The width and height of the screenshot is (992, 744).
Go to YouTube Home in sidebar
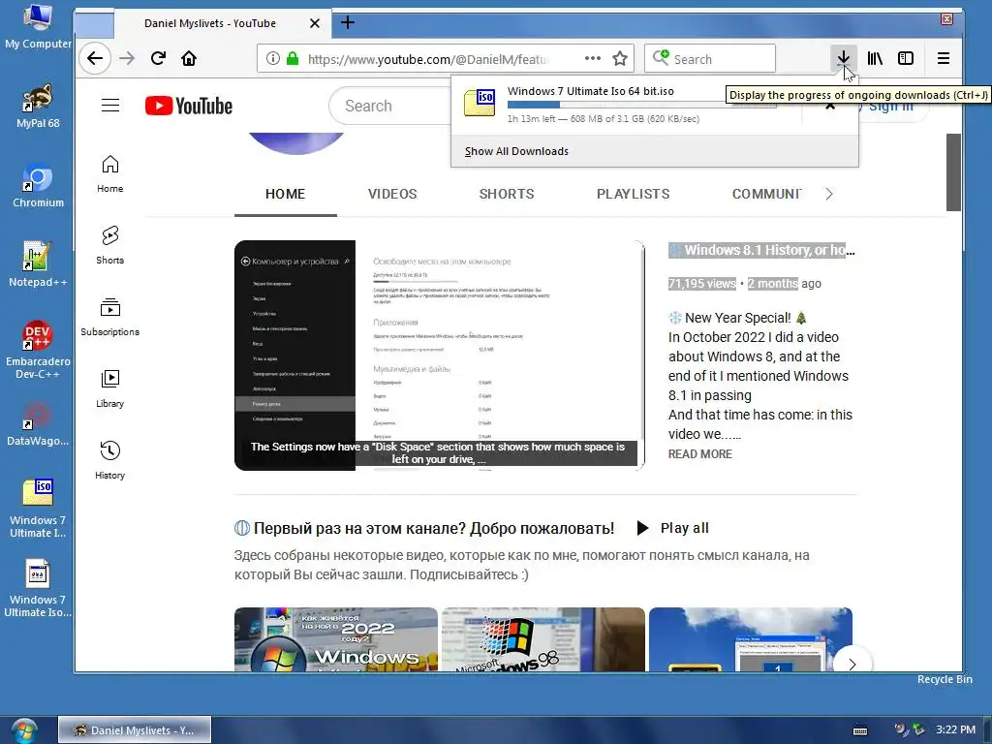[x=110, y=174]
